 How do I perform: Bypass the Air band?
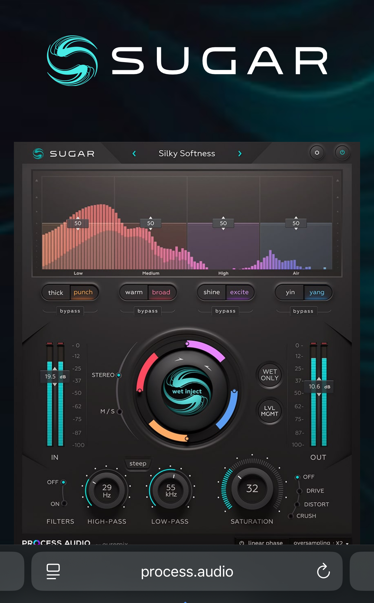click(x=303, y=311)
